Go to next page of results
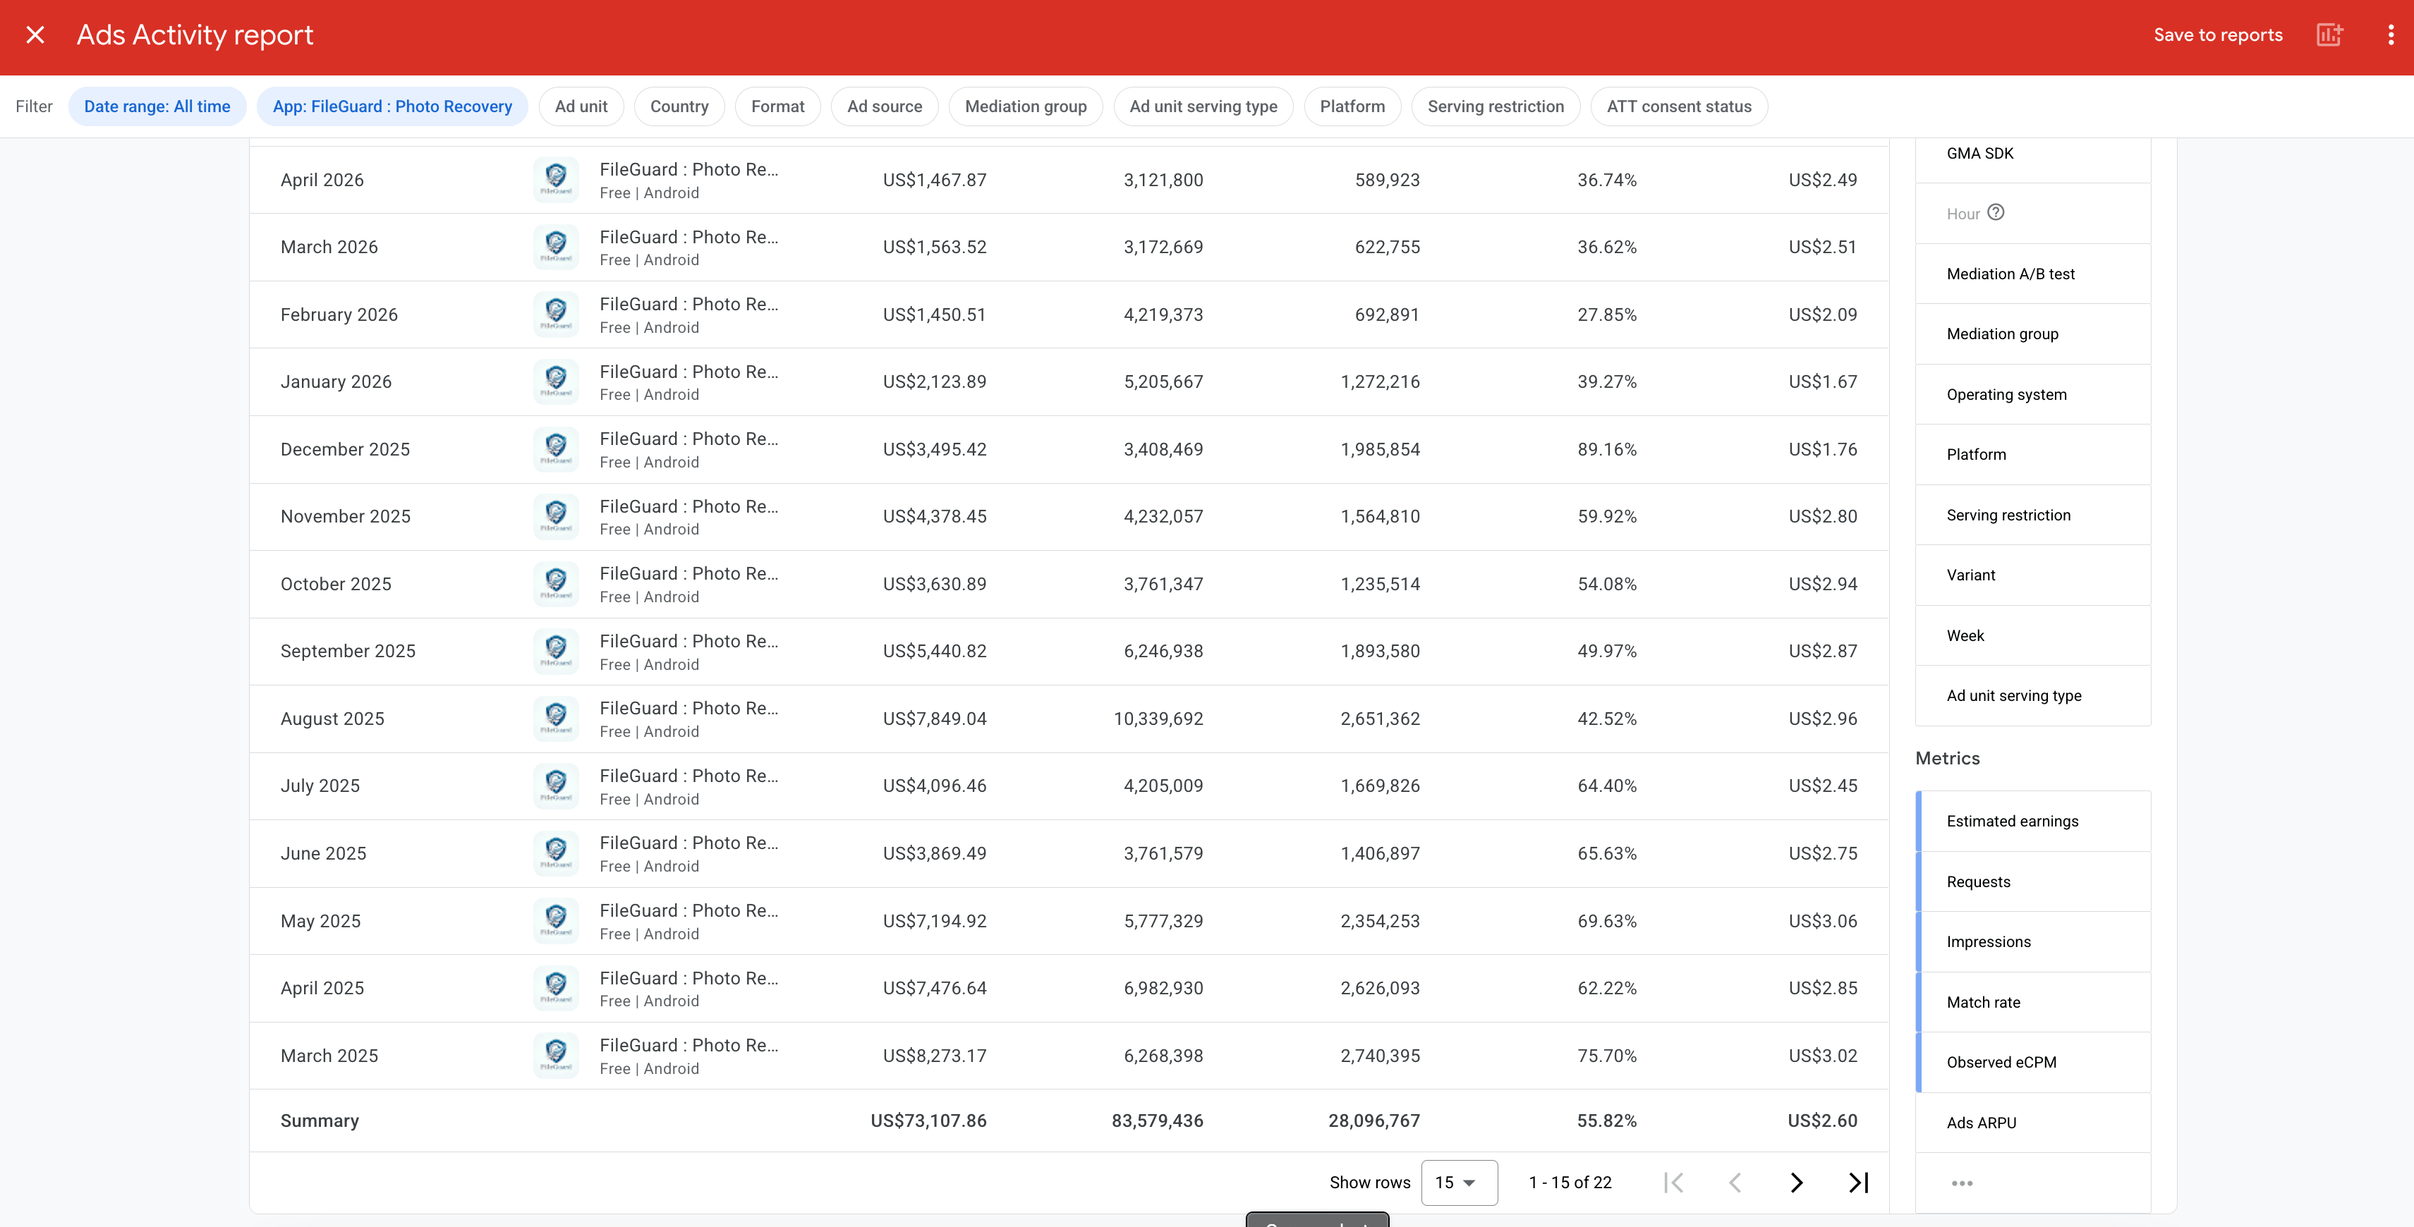The image size is (2414, 1227). click(x=1797, y=1182)
